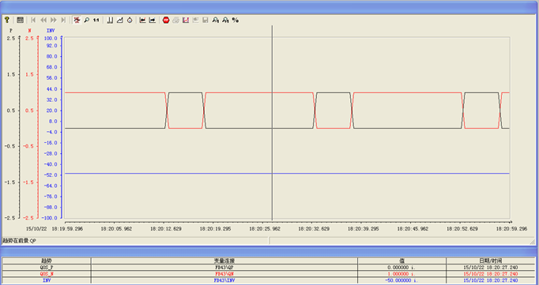
Task: Click the previous trend to front icon
Action: [142, 21]
